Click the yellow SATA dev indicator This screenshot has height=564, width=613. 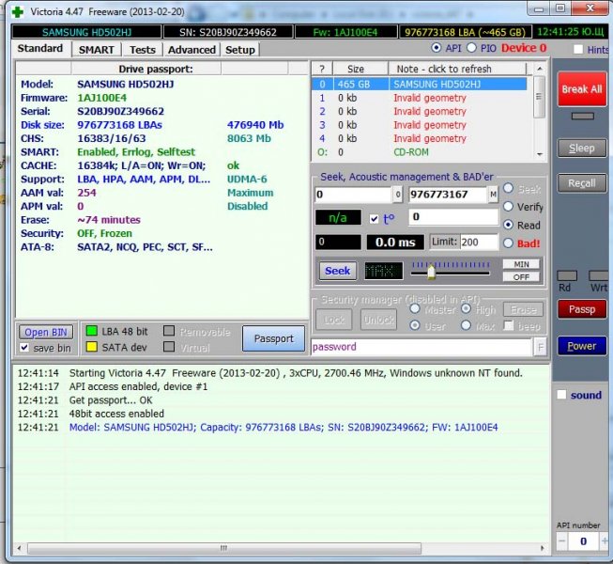tap(91, 347)
